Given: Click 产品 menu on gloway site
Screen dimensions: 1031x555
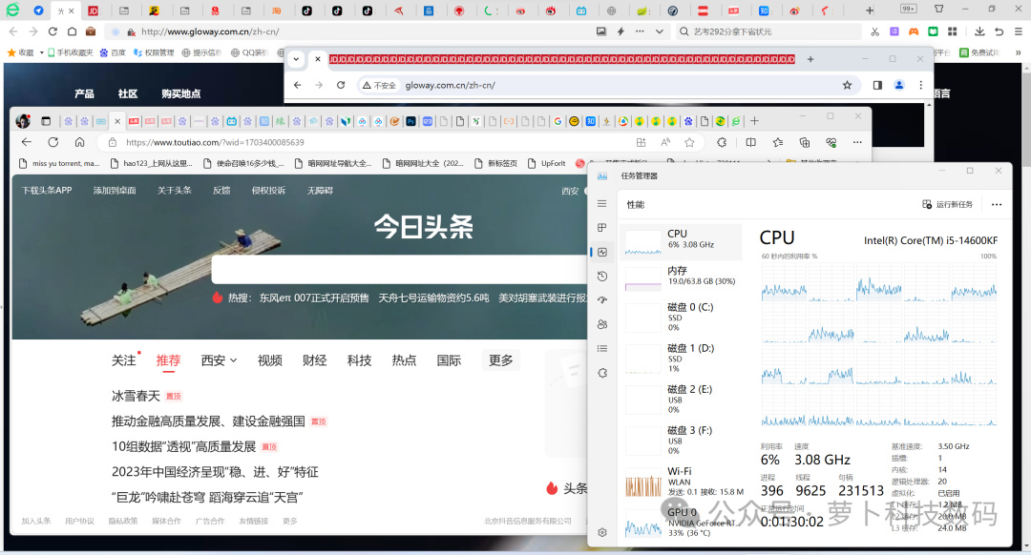Looking at the screenshot, I should coord(84,93).
